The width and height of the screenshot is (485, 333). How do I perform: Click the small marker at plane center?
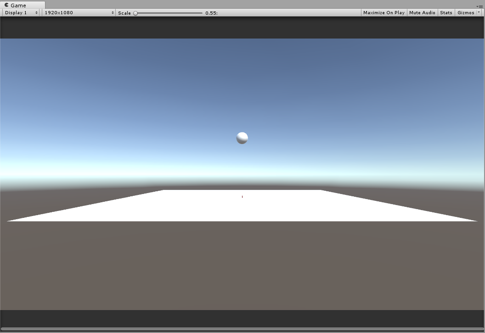[242, 196]
